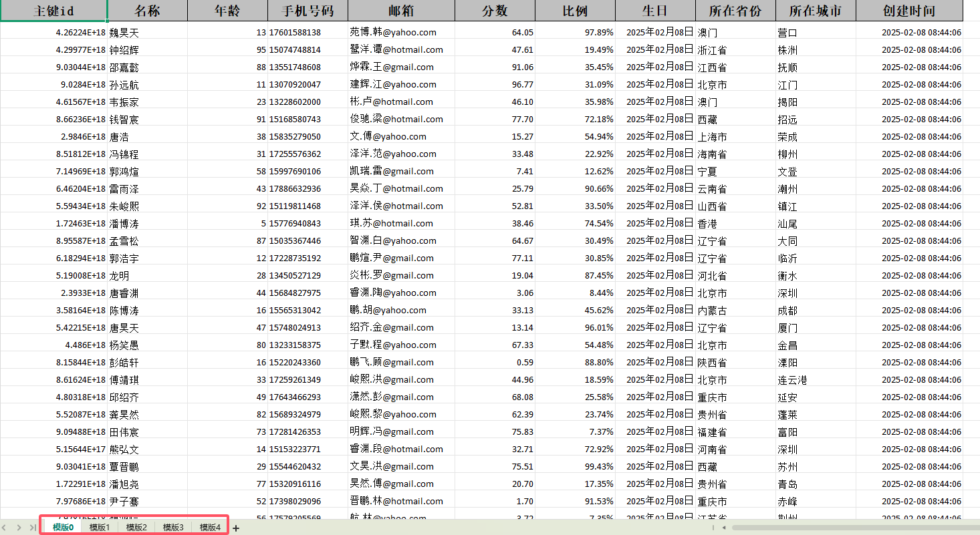Click the next sheet navigation arrow
This screenshot has width=980, height=535.
[19, 528]
